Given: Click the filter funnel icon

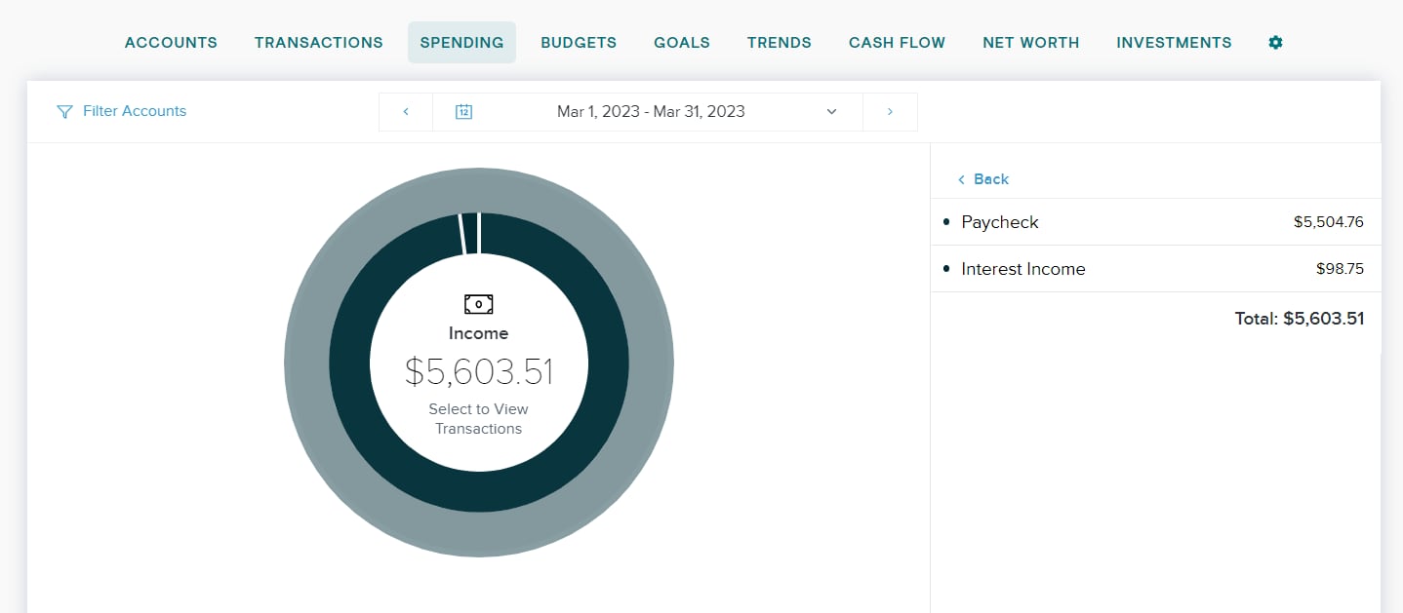Looking at the screenshot, I should click(64, 112).
